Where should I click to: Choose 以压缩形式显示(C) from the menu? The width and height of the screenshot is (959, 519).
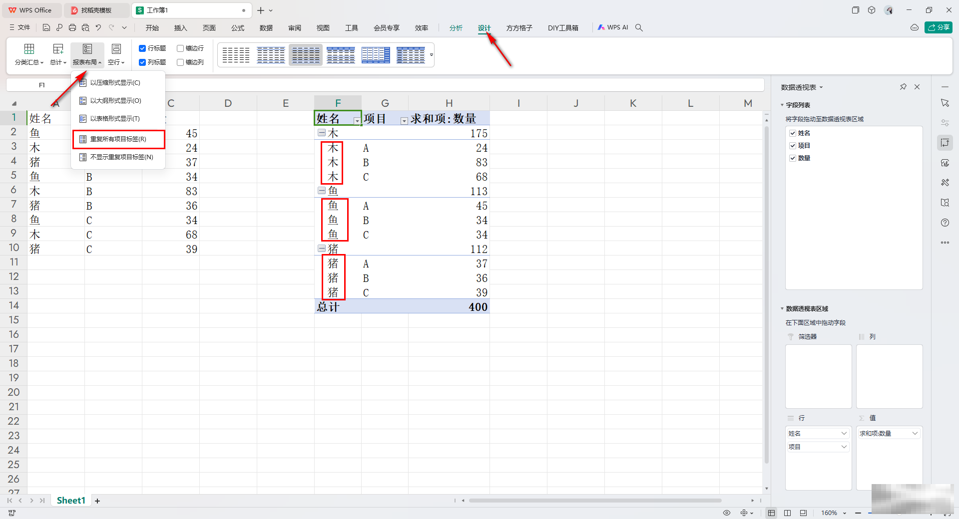tap(118, 83)
